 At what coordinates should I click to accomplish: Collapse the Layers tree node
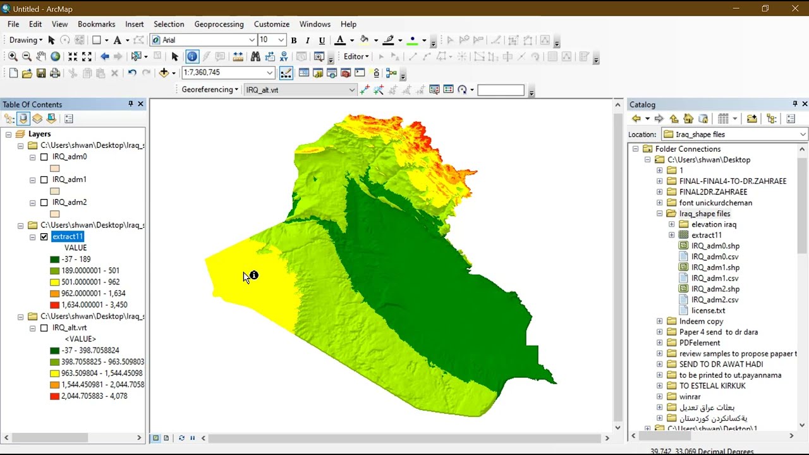tap(8, 134)
